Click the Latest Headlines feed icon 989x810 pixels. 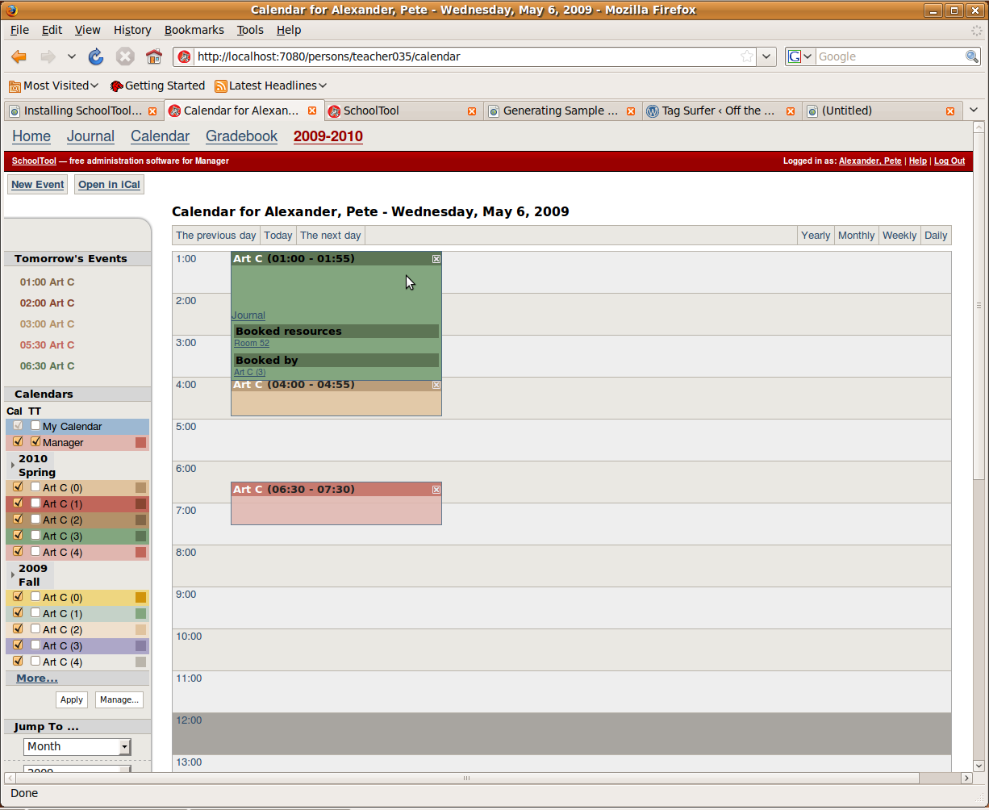coord(220,86)
